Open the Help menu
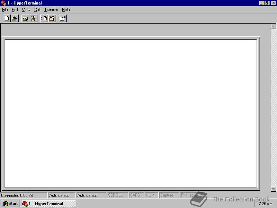The height and width of the screenshot is (208, 277). 66,10
